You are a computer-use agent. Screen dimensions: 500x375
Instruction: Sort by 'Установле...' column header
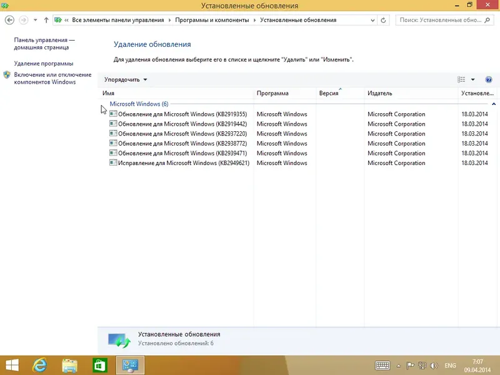(477, 93)
